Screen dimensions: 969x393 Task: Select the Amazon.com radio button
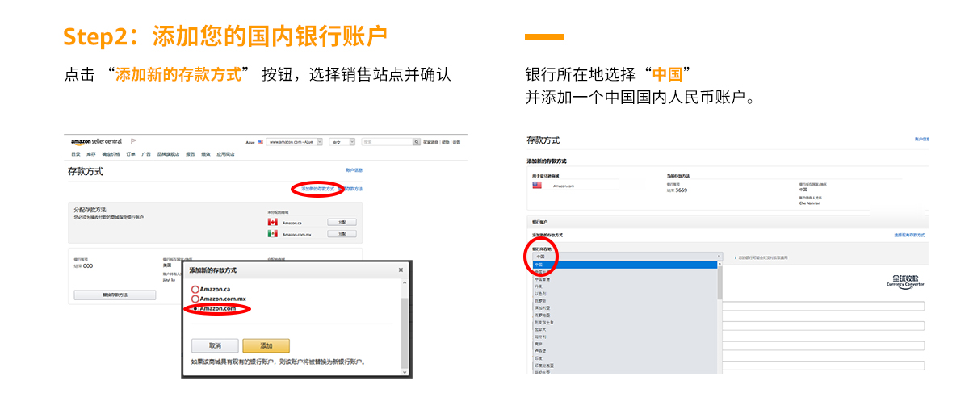[195, 308]
